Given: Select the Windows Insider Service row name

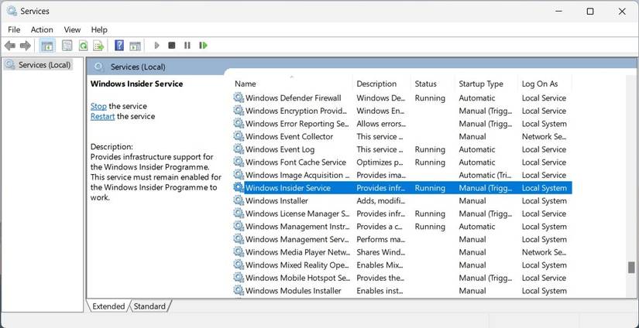Looking at the screenshot, I should pos(287,188).
